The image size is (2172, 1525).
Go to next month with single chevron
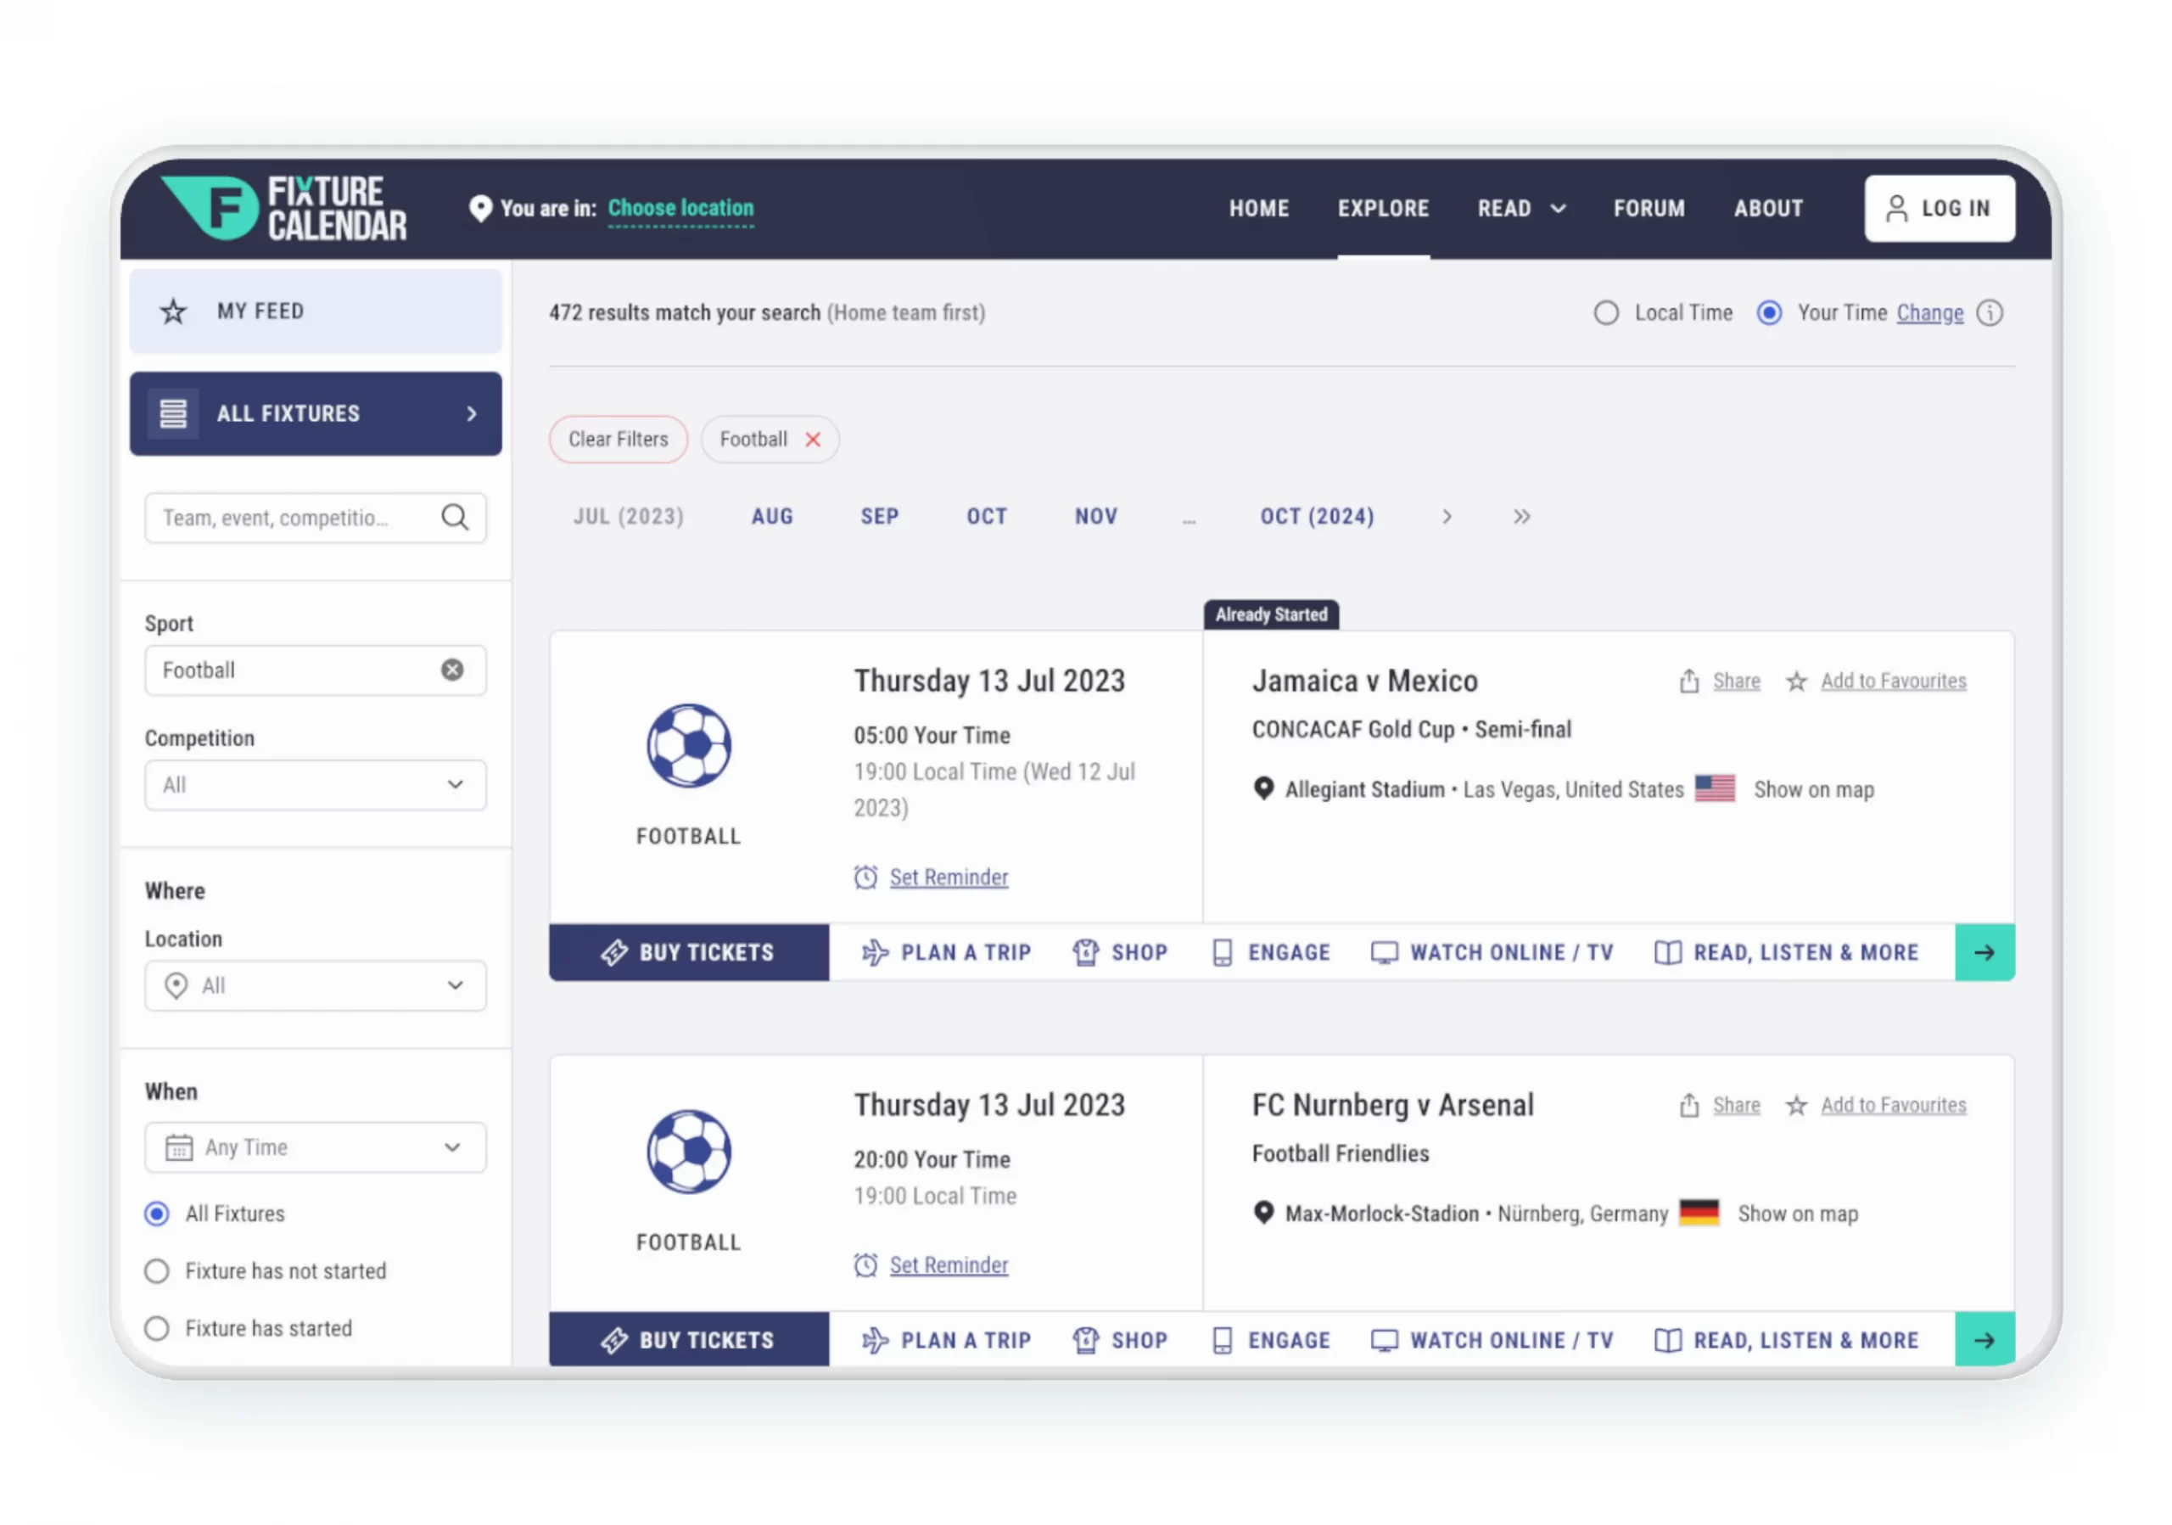[1447, 517]
